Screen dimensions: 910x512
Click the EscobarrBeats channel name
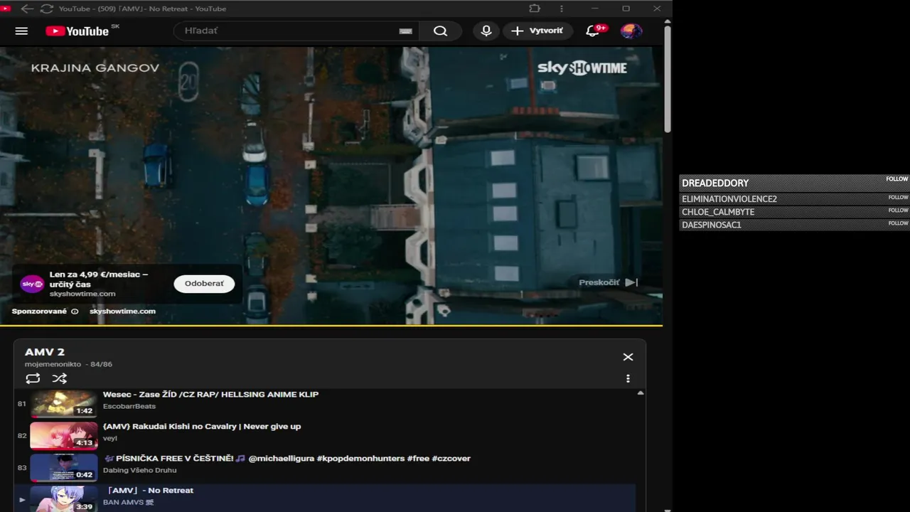pyautogui.click(x=129, y=406)
